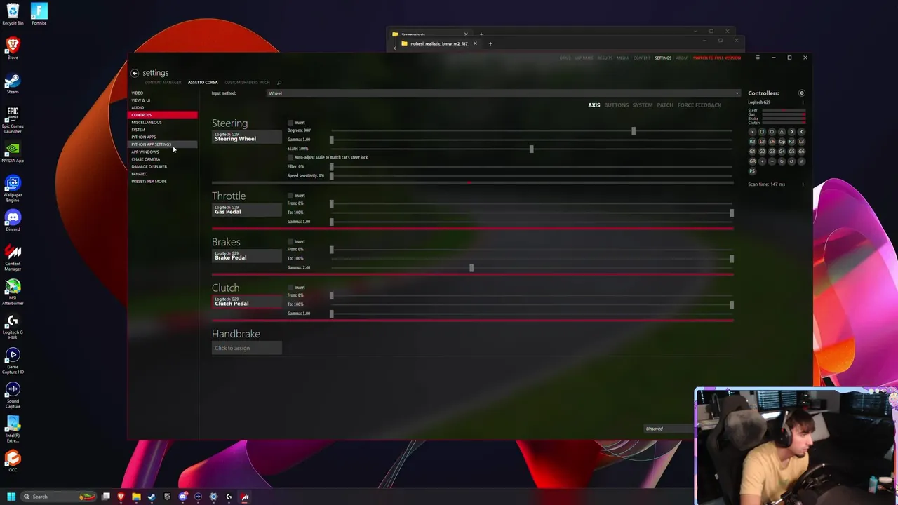Viewport: 898px width, 505px height.
Task: Select the Axis tab
Action: pyautogui.click(x=594, y=105)
